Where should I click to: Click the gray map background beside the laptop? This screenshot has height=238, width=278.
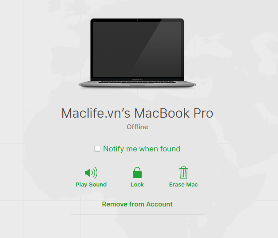point(230,53)
